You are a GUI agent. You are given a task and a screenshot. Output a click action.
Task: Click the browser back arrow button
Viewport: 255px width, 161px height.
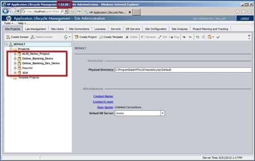click(x=6, y=11)
